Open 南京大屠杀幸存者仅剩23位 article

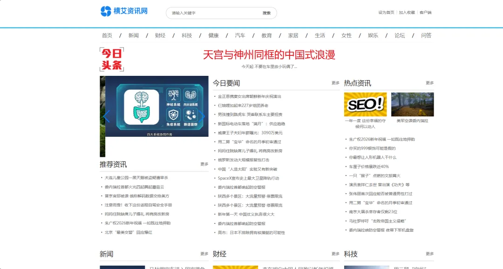(x=374, y=212)
